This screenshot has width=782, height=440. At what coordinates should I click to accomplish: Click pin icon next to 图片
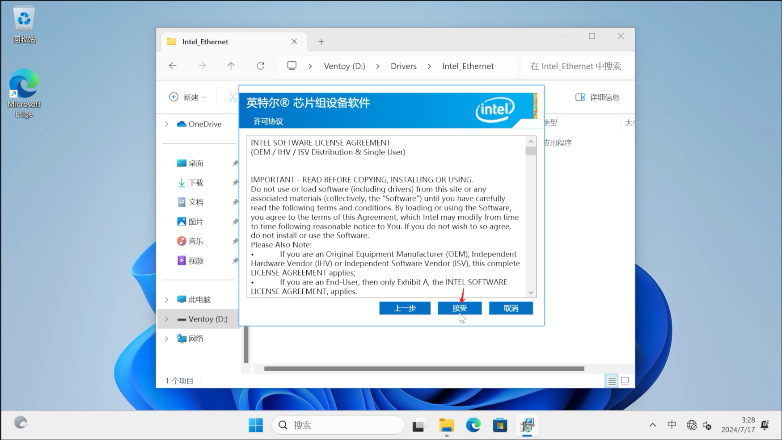click(235, 222)
